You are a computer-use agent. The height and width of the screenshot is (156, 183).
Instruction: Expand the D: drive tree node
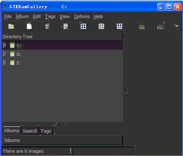coord(5,54)
